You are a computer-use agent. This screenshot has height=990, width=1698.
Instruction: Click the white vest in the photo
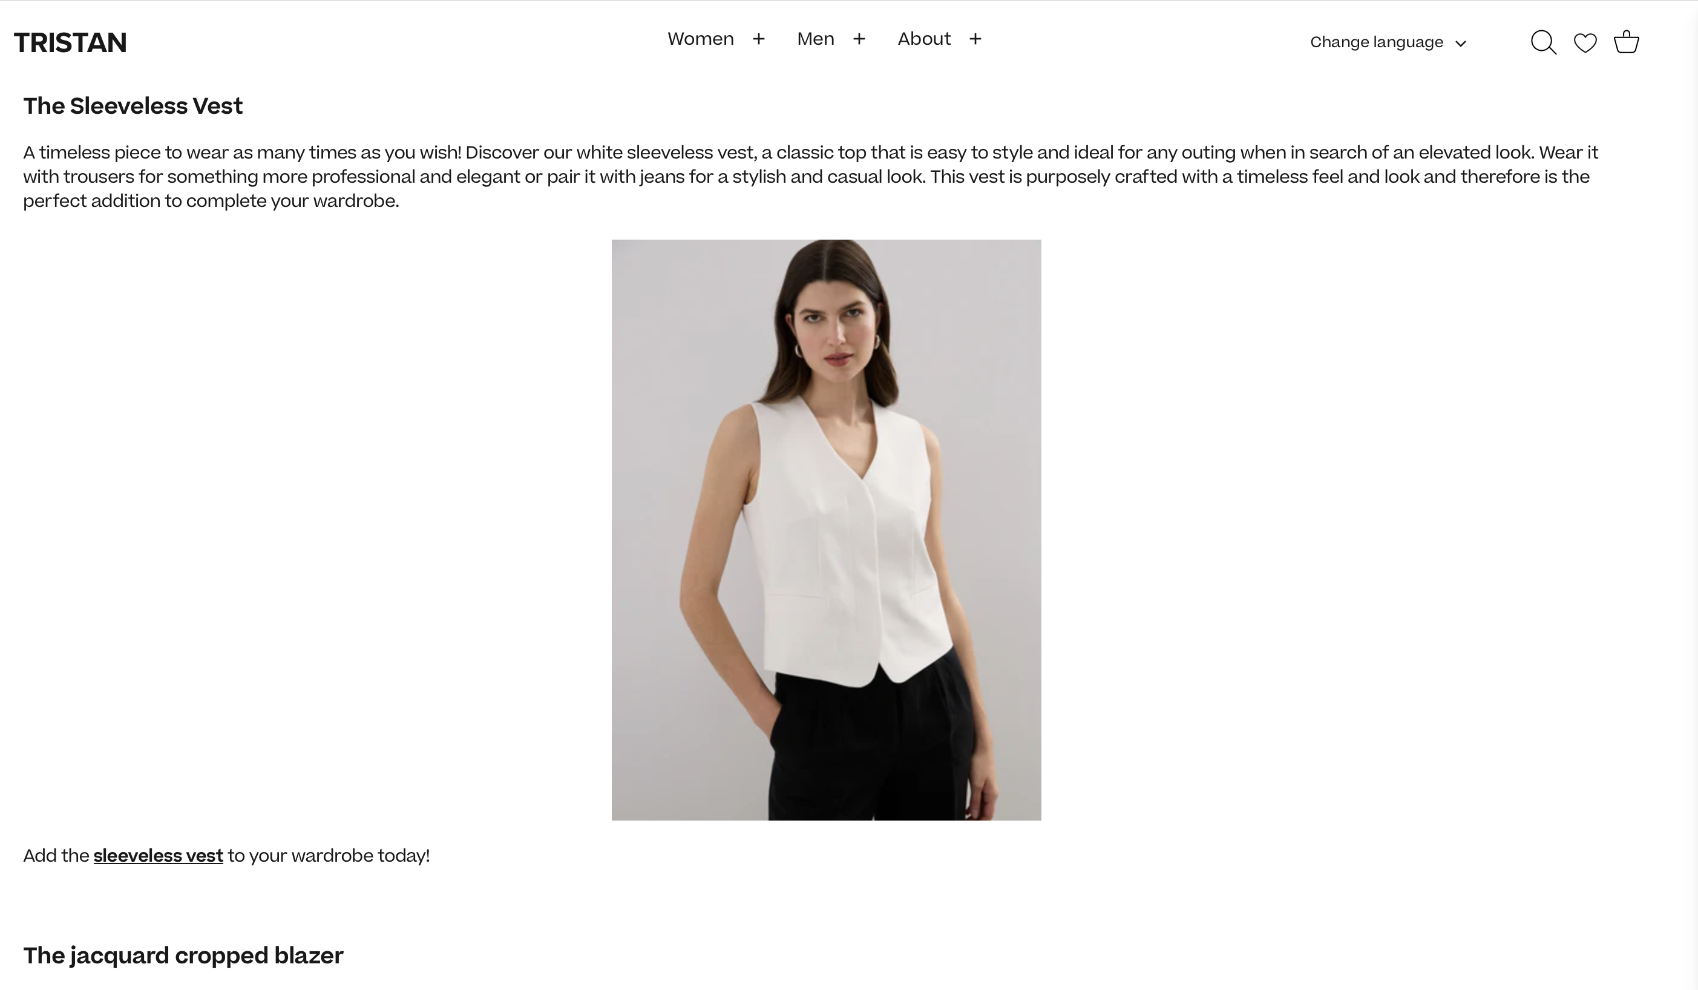coord(849,539)
